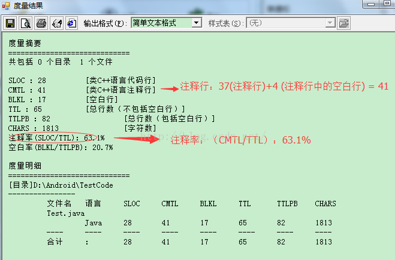Click the Test.java file name in details
395x260 pixels.
point(65,213)
